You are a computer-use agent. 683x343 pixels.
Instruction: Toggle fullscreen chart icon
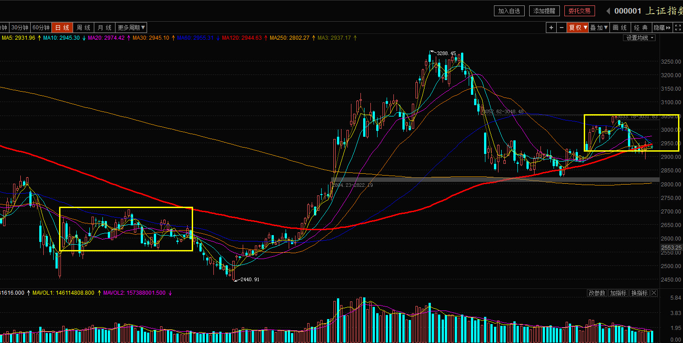[x=678, y=28]
